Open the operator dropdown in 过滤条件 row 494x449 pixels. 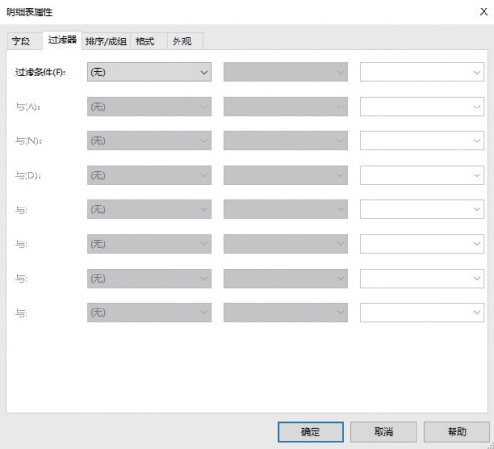285,72
